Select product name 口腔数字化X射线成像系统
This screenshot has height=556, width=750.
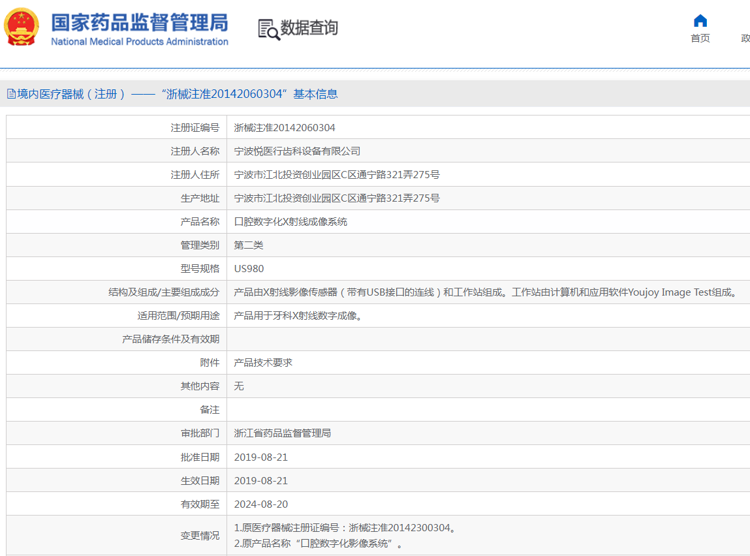[x=290, y=222]
